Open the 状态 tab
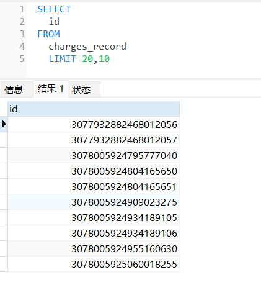Screen dimensions: 261x300 84,89
